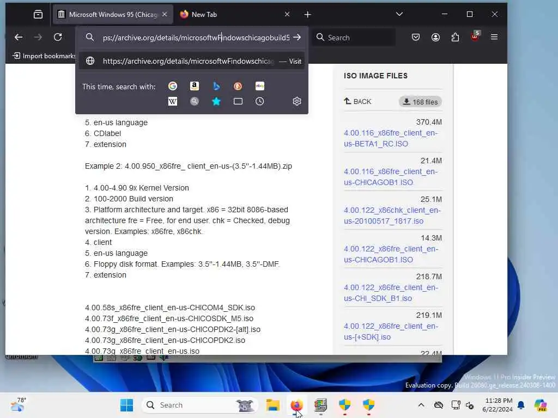Click the 370.4M file size label
The image size is (558, 418).
click(x=429, y=122)
